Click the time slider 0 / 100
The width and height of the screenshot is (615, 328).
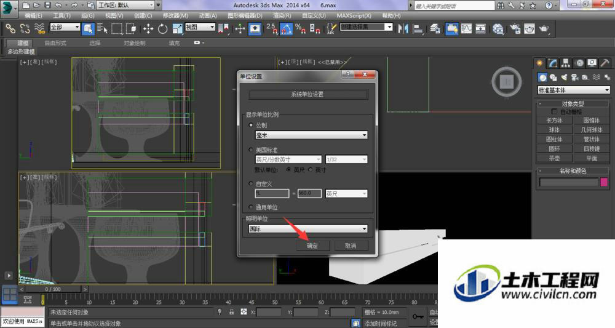click(x=53, y=289)
